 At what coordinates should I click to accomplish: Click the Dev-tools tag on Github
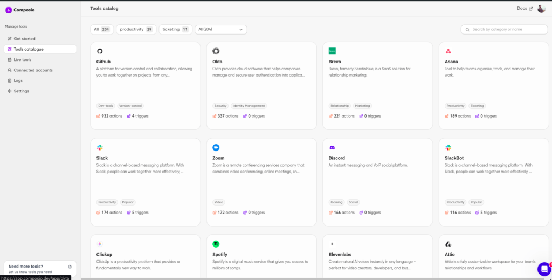106,106
